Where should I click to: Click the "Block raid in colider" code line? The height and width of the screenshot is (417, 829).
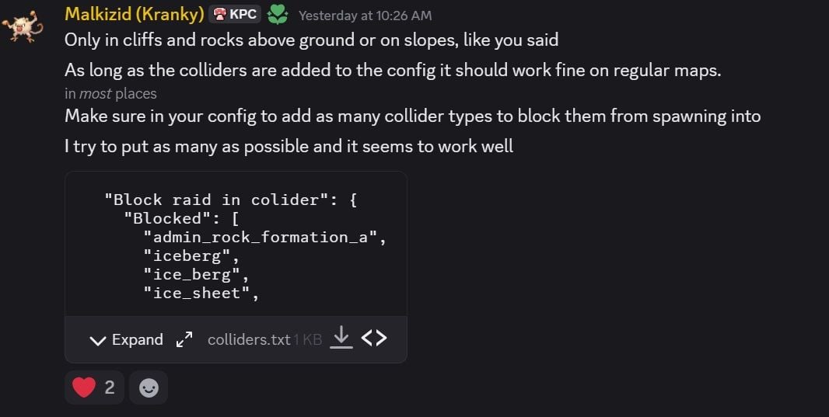coord(230,200)
